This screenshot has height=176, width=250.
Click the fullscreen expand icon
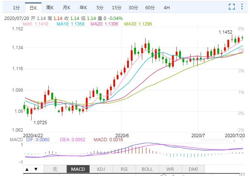(x=232, y=7)
